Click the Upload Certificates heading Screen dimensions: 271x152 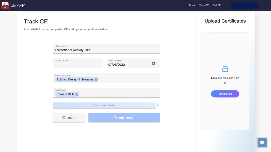coord(225,21)
